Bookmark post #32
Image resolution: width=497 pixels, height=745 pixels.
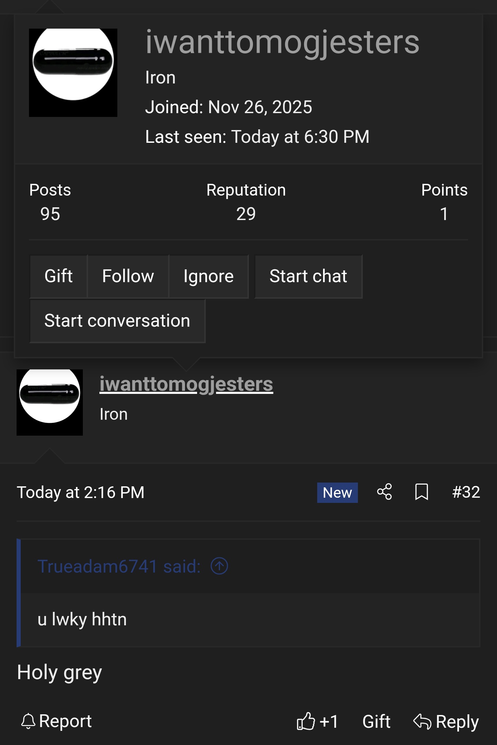coord(421,492)
